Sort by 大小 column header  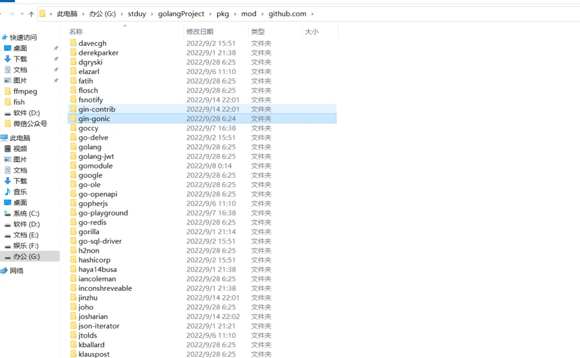[312, 32]
